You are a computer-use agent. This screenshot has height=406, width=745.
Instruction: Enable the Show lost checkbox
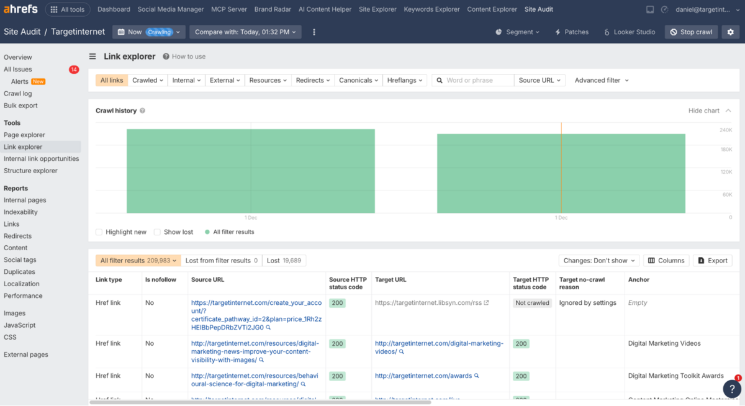click(157, 232)
